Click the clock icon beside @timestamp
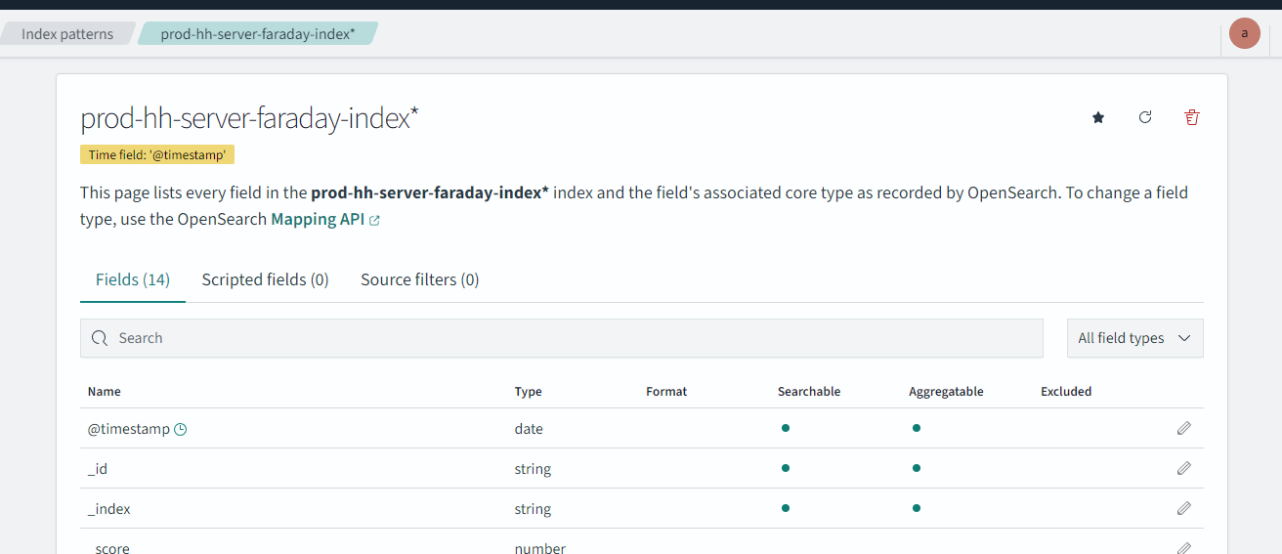 click(x=180, y=429)
